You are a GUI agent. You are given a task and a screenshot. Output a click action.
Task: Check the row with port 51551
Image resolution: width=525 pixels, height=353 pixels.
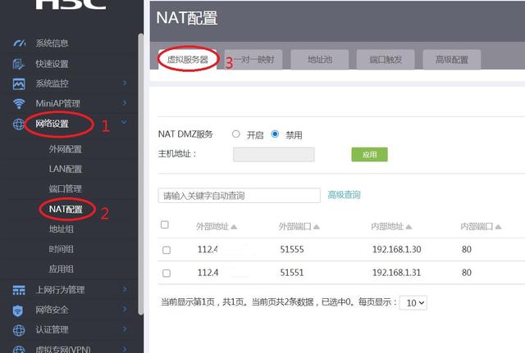(x=167, y=273)
